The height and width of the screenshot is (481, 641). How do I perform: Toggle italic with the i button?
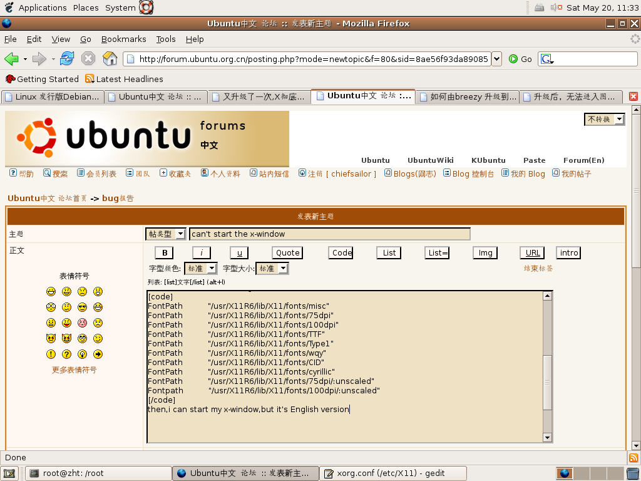coord(202,253)
